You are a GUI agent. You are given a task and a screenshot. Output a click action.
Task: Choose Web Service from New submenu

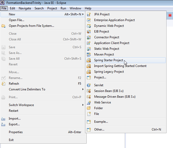click(126, 102)
